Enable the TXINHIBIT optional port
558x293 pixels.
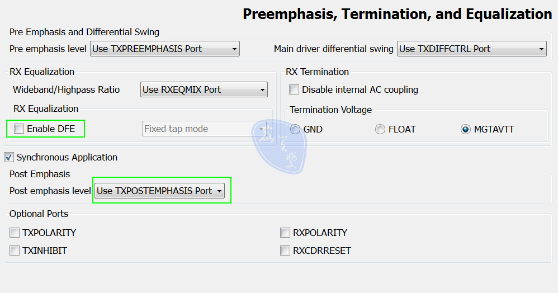[14, 251]
